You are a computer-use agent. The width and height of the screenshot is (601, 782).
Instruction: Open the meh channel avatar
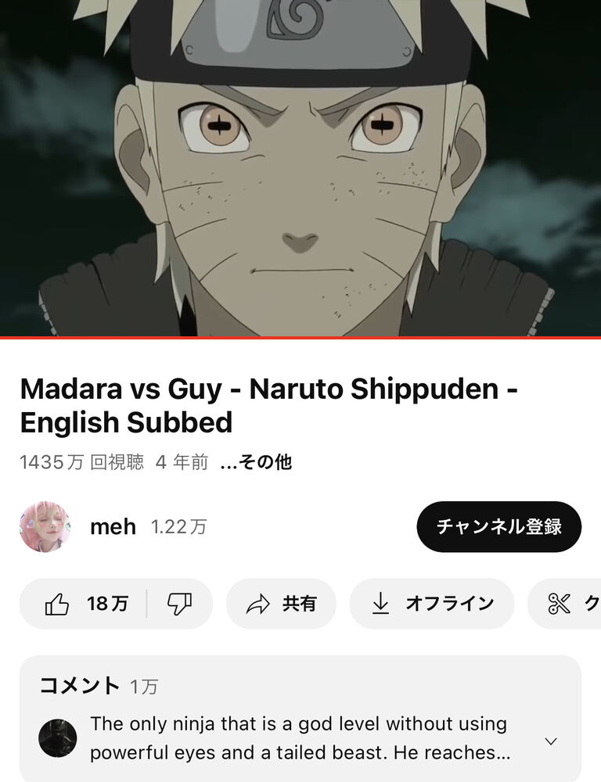45,526
